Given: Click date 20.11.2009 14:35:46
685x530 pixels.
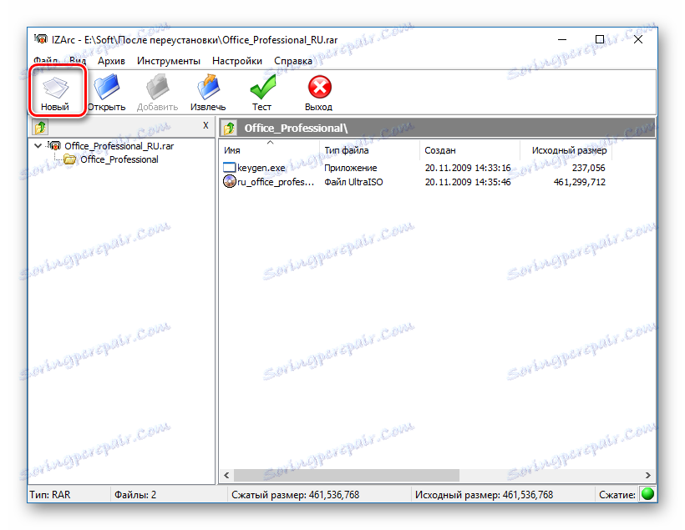Looking at the screenshot, I should 468,182.
